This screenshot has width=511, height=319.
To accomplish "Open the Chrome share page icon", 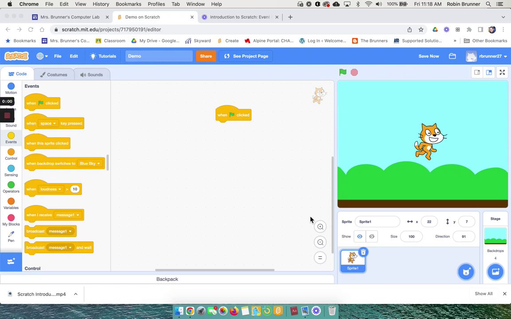I will coord(410,30).
